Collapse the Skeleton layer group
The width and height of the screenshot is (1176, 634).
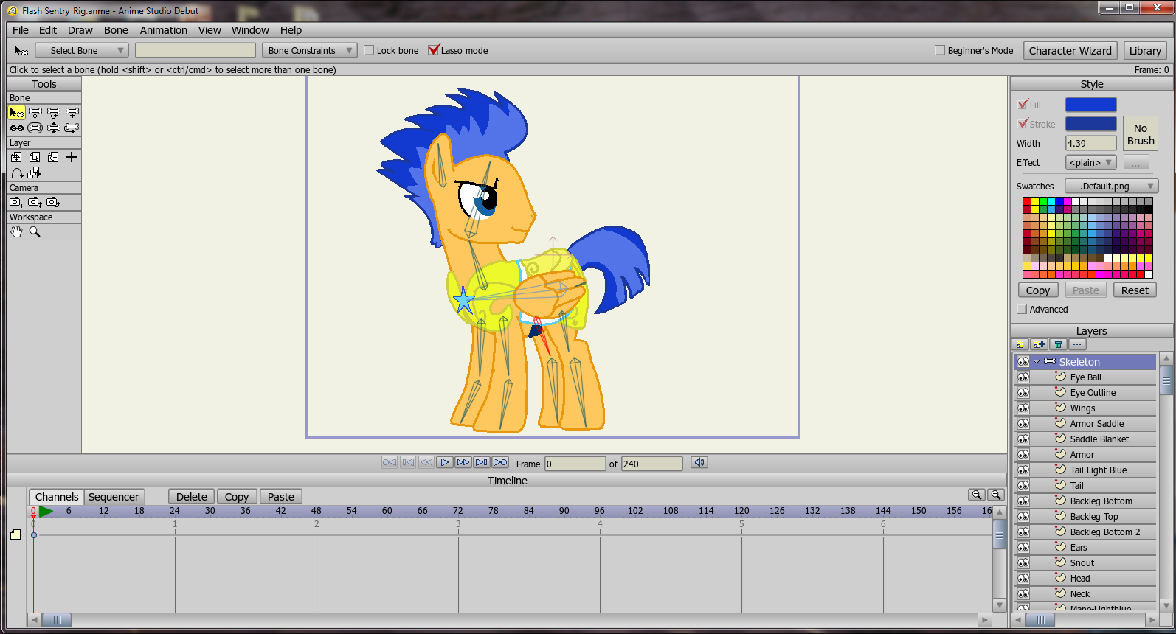[x=1037, y=362]
